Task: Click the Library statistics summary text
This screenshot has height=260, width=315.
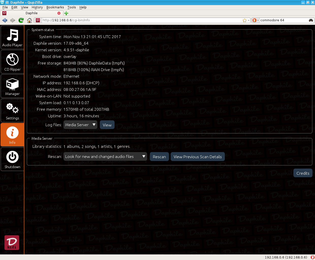Action: click(x=97, y=147)
